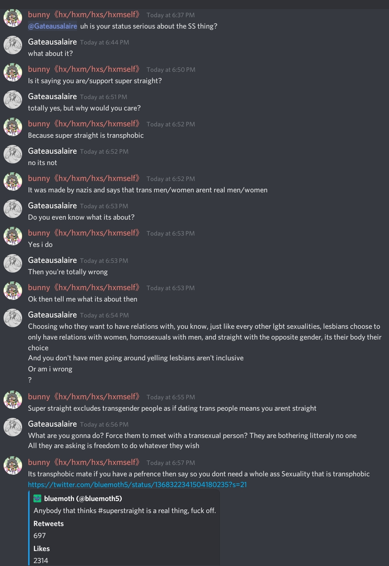Image resolution: width=389 pixels, height=566 pixels.
Task: Click Gateausalaire's avatar on the 6:44 PM message
Action: (x=13, y=45)
